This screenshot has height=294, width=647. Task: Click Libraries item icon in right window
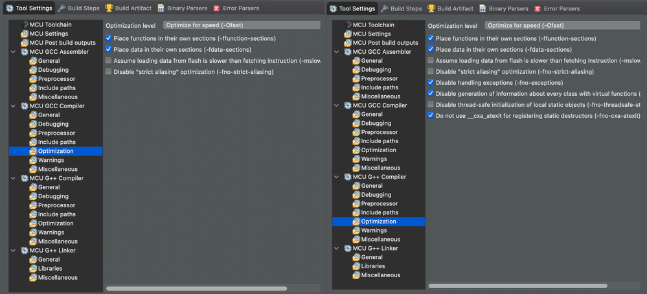pyautogui.click(x=356, y=266)
